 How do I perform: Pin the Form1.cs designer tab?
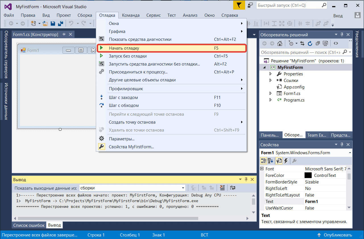click(64, 34)
